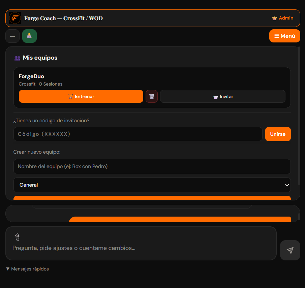Click the crown Admin badge
The image size is (305, 288).
pos(283,18)
